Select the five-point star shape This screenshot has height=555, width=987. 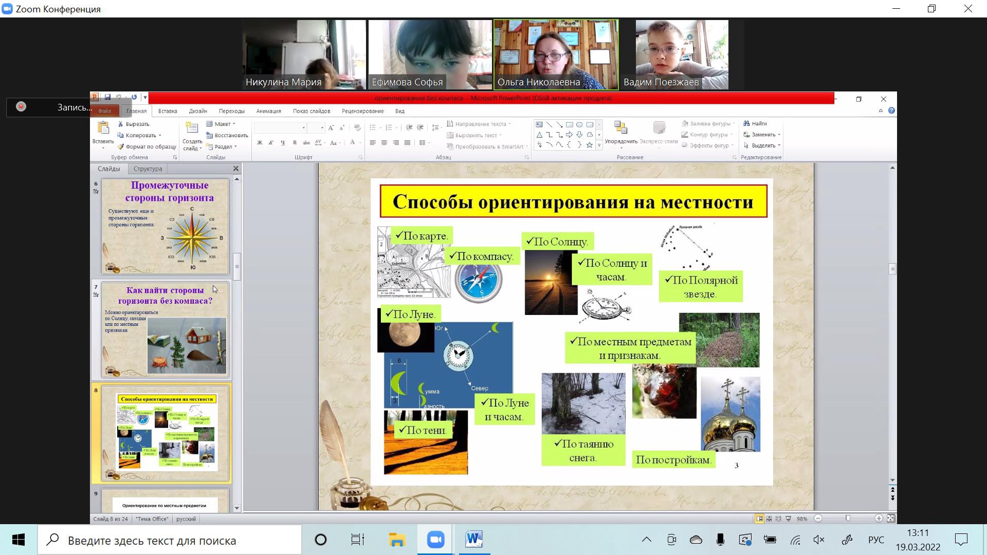pyautogui.click(x=590, y=145)
